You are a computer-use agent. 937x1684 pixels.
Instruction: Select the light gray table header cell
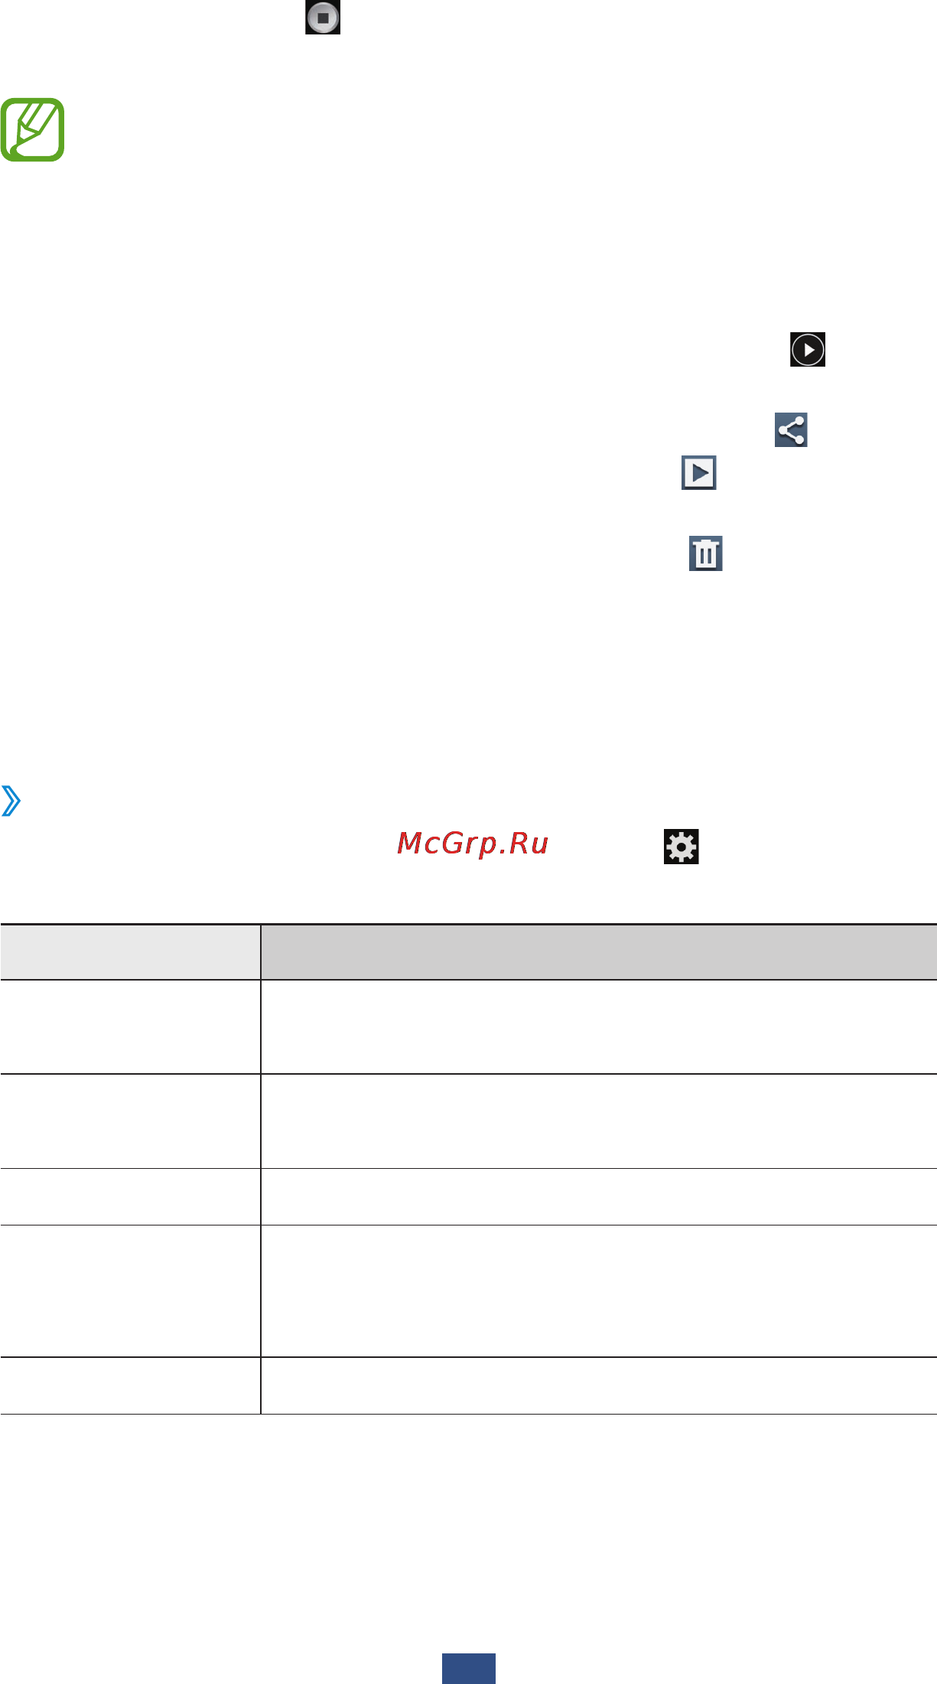pos(130,952)
